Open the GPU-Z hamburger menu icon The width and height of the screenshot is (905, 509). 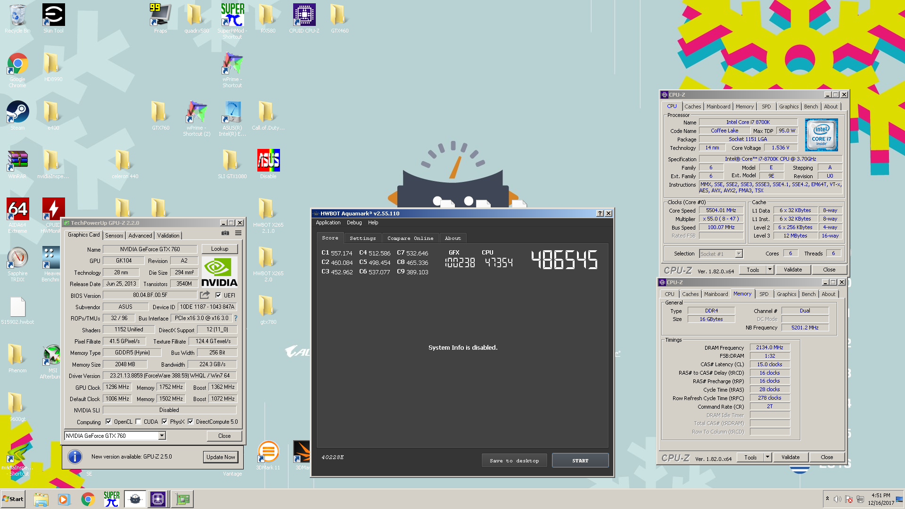pos(239,233)
